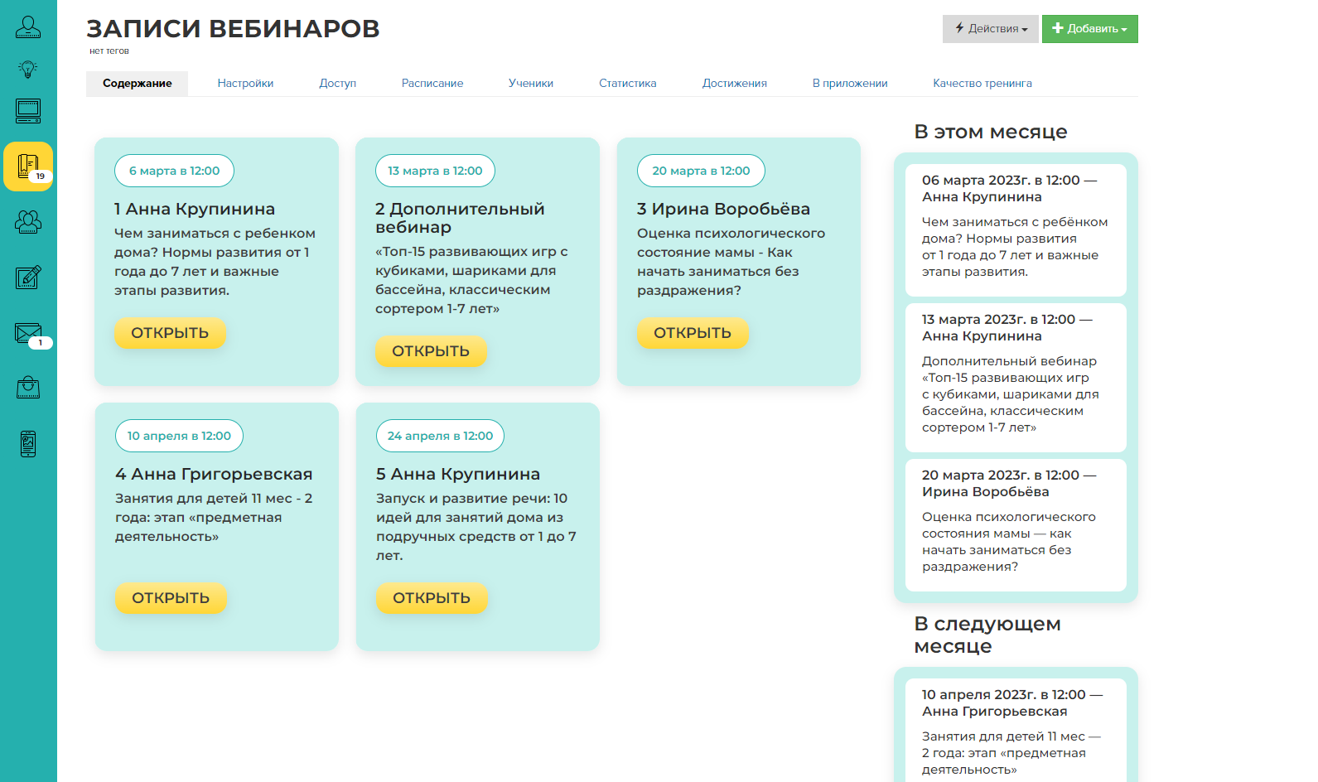
Task: Click the title 3 Ирина Воробьёва
Action: (723, 210)
